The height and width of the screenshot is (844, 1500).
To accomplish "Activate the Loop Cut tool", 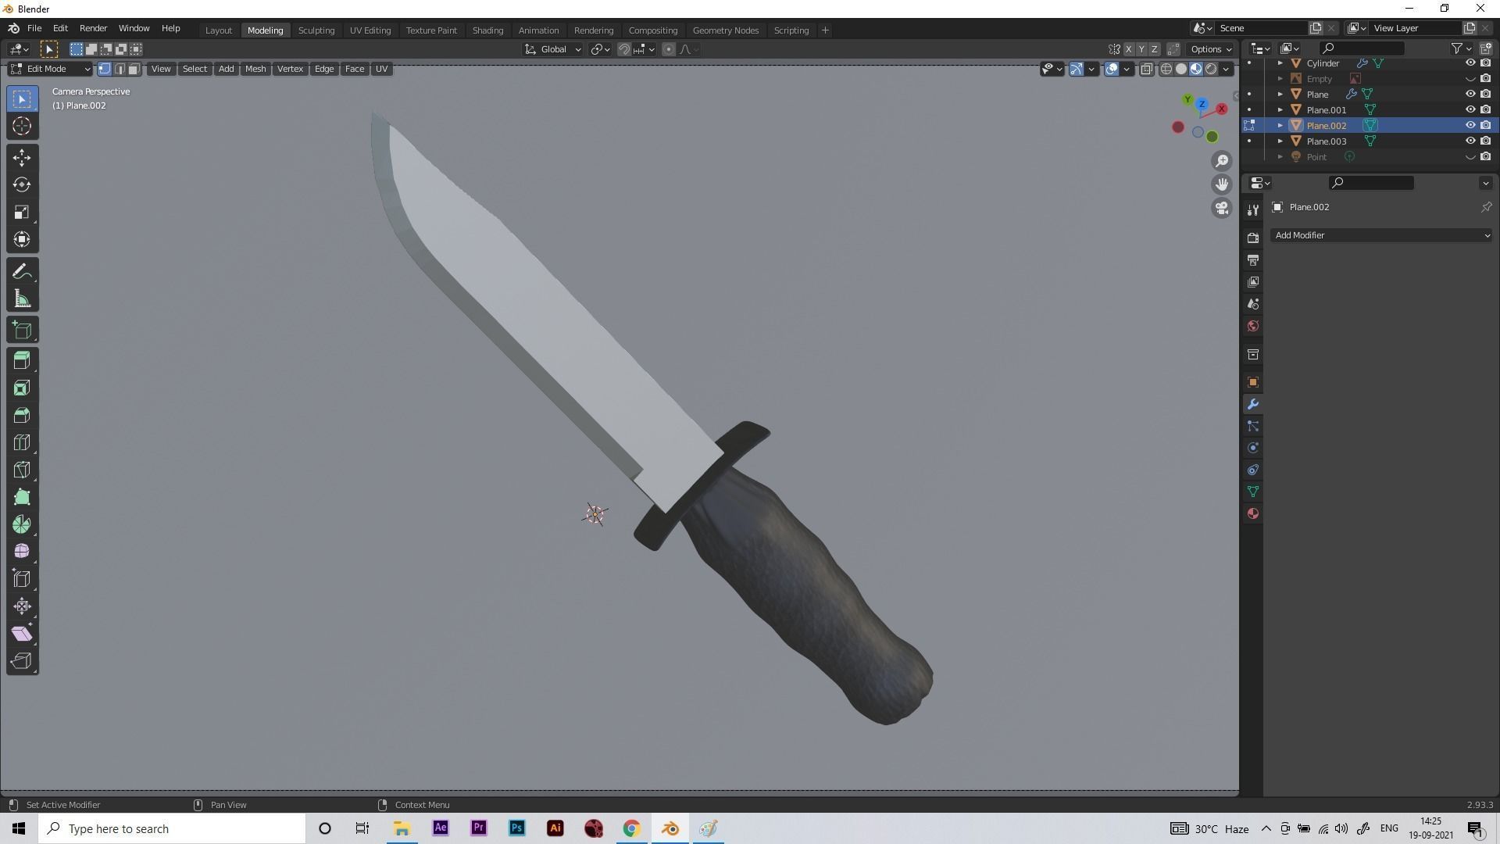I will [x=22, y=443].
